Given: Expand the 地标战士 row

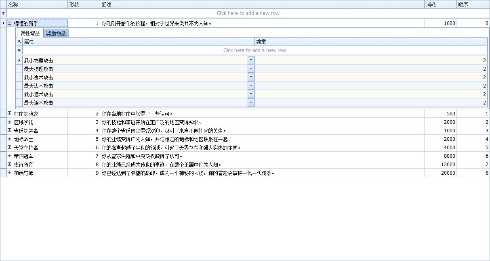Looking at the screenshot, I should [10, 139].
